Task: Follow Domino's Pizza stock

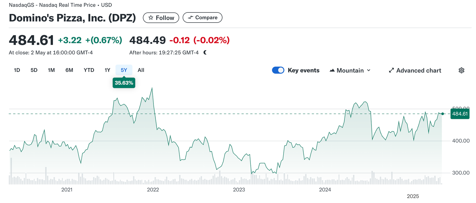Action: (x=161, y=18)
